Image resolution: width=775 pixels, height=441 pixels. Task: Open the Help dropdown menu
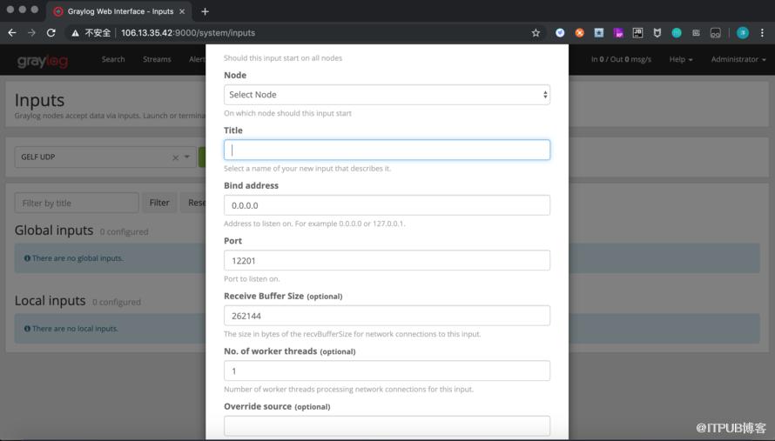click(681, 59)
